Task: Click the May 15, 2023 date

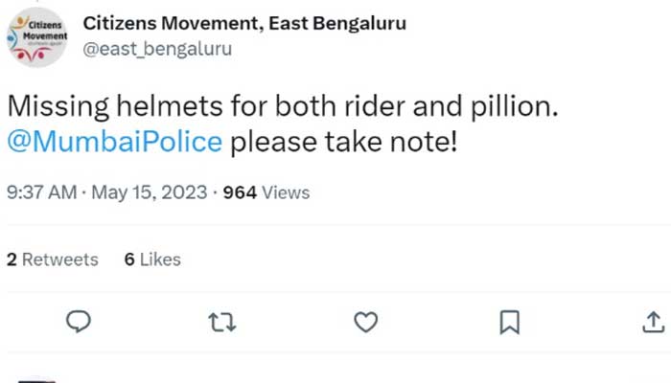Action: click(150, 192)
